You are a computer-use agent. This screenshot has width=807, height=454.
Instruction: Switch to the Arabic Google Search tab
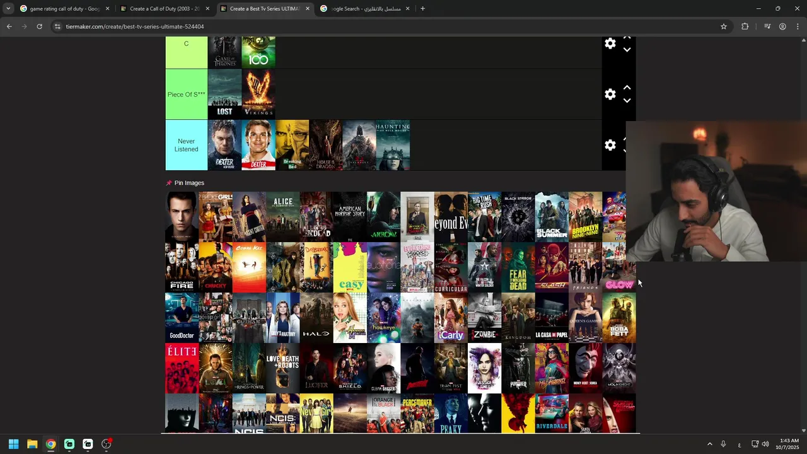pyautogui.click(x=364, y=9)
